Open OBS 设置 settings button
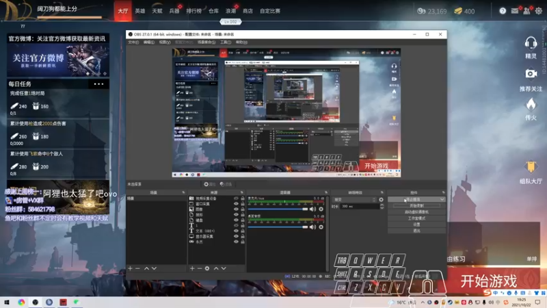547x308 pixels. click(416, 224)
